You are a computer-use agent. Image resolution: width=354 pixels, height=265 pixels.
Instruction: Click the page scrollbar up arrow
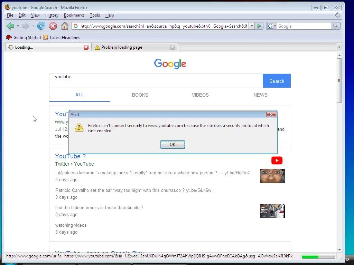[x=339, y=55]
